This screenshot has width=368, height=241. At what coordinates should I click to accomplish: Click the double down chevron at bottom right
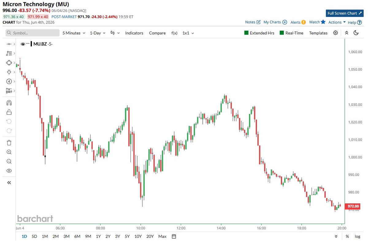click(336, 236)
